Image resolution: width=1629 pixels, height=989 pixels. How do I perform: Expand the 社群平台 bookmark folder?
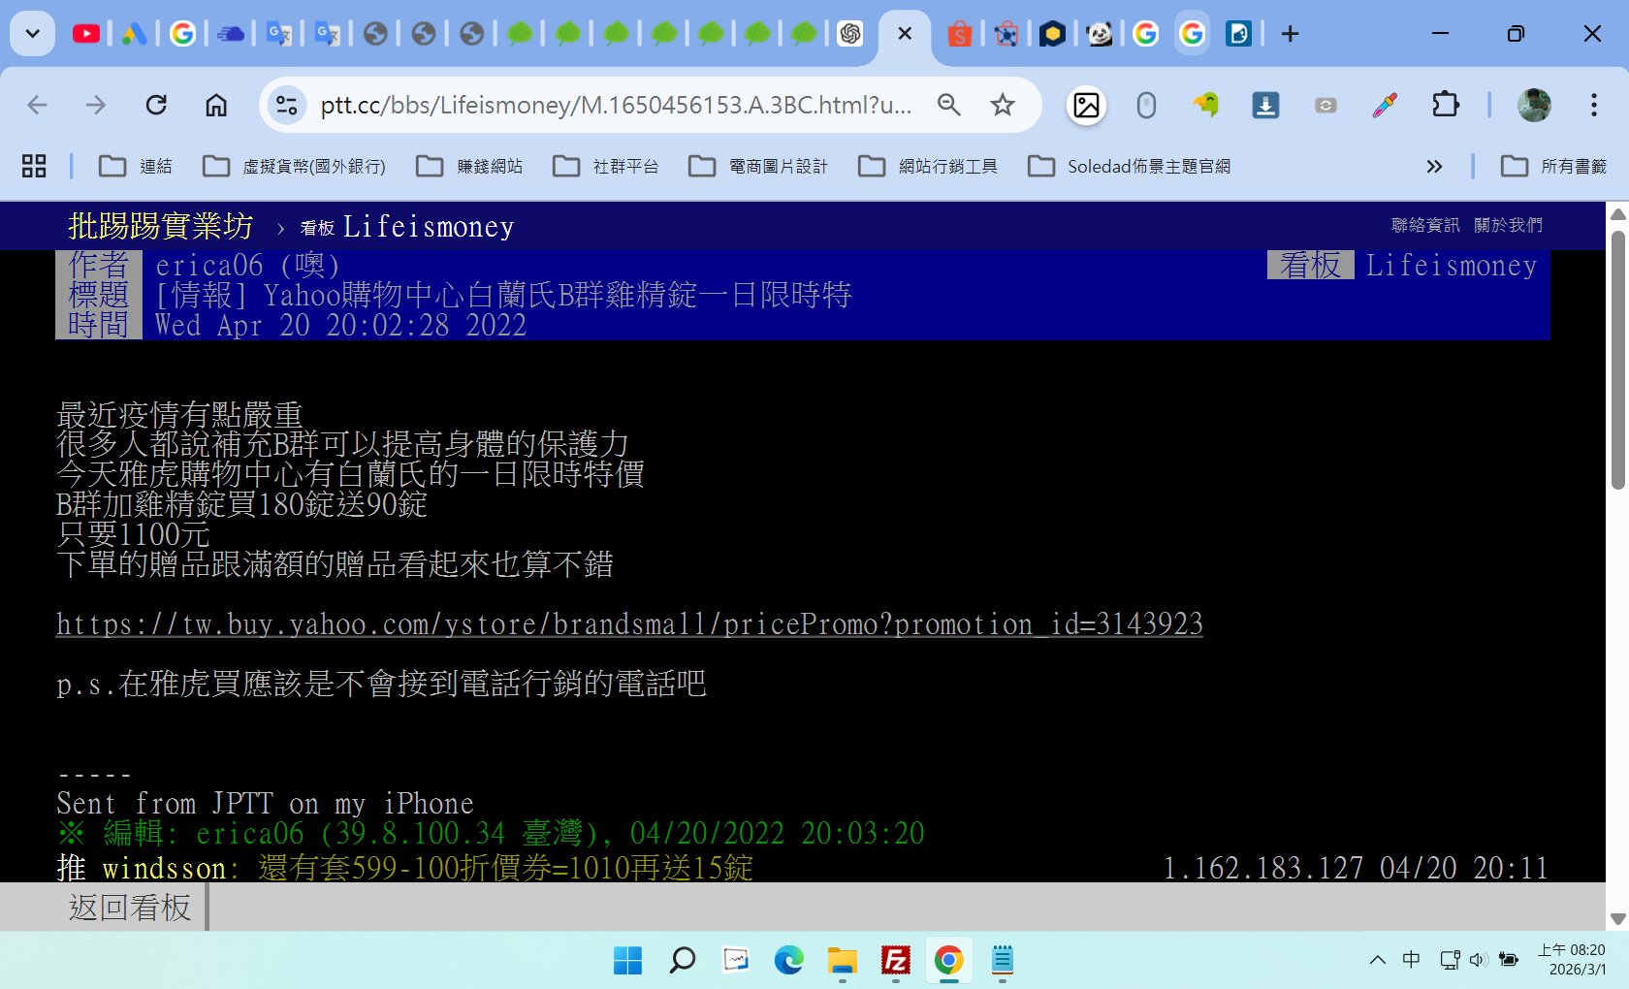point(606,167)
